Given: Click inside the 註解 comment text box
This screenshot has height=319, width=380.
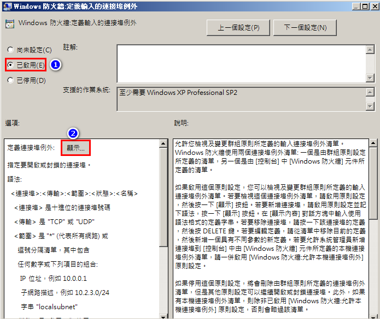Looking at the screenshot, I should [x=241, y=64].
